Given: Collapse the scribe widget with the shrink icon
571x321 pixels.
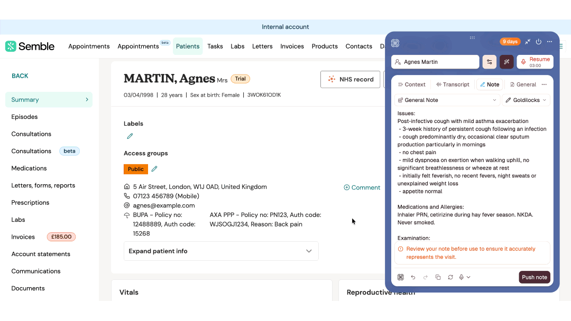Looking at the screenshot, I should [x=528, y=41].
